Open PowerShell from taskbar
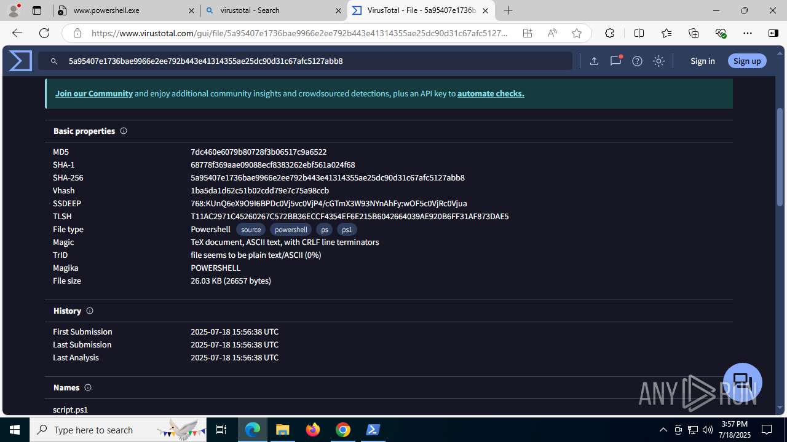 [x=373, y=430]
